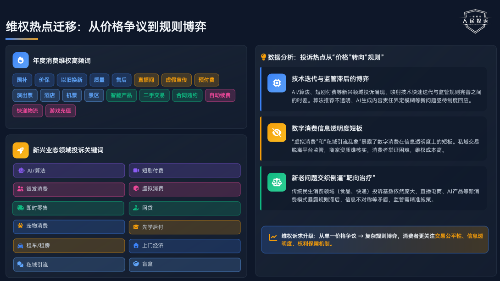Click the 技术迭代与监管滞后的博弈 heading

point(330,78)
